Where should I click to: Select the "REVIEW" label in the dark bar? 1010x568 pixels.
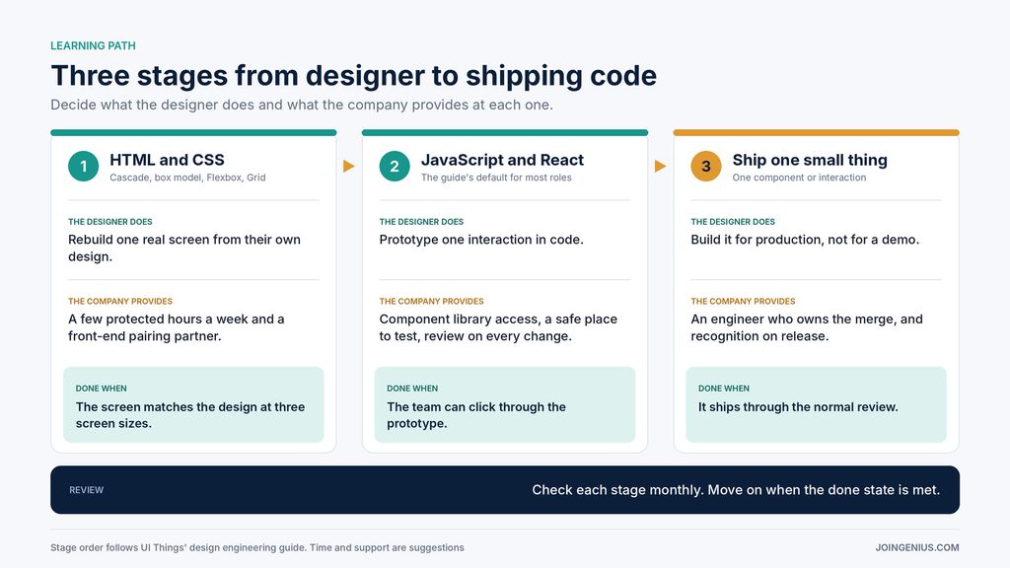[x=87, y=490]
